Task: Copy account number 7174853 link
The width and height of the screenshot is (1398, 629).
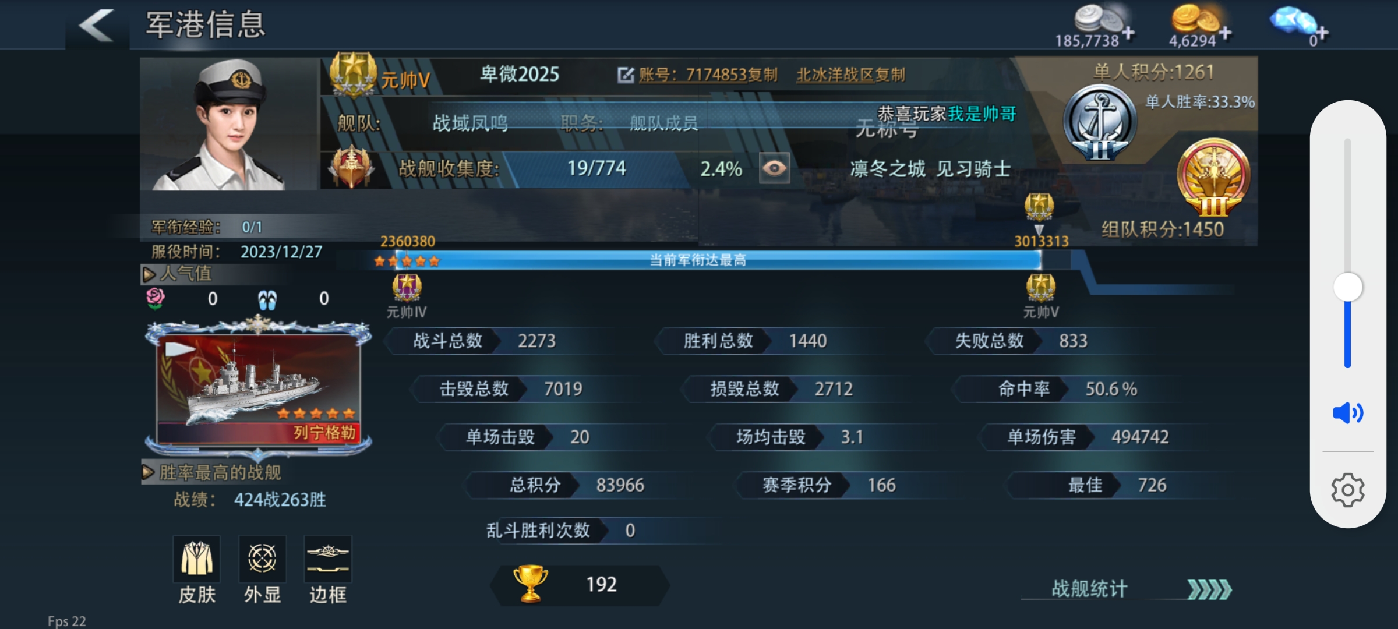Action: (708, 75)
